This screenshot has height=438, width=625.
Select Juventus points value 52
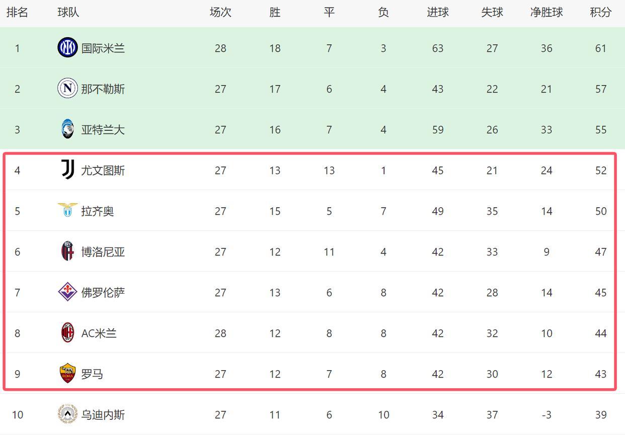(x=601, y=170)
